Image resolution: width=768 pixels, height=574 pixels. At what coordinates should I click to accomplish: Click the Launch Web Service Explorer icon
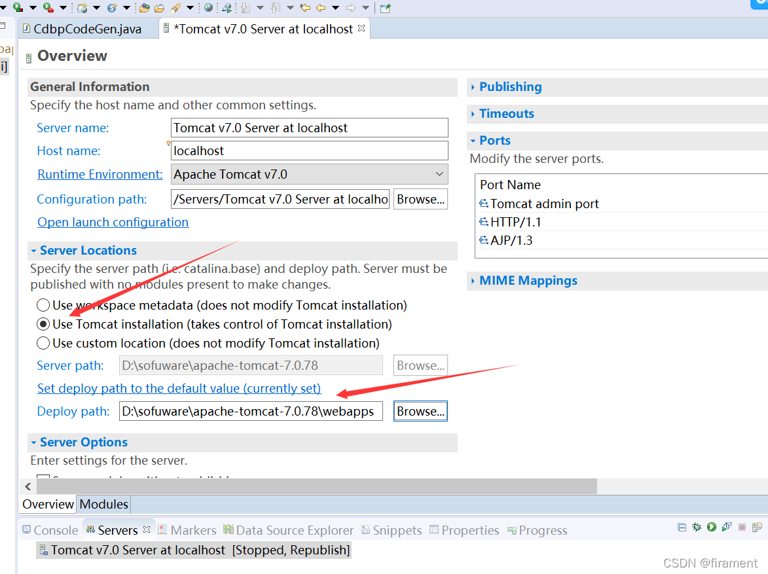[227, 8]
